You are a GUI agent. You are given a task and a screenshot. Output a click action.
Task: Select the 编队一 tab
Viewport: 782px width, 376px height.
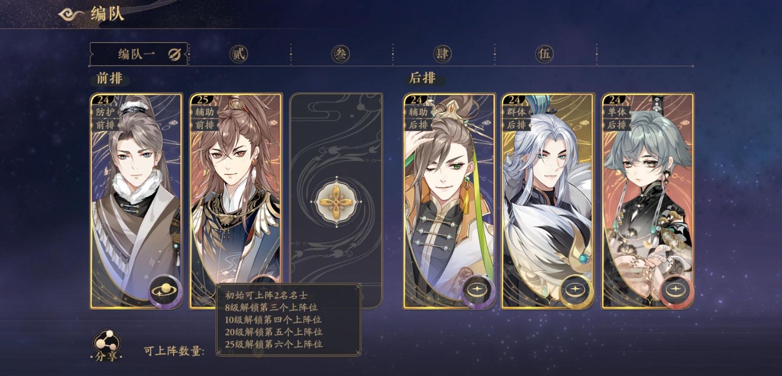138,54
